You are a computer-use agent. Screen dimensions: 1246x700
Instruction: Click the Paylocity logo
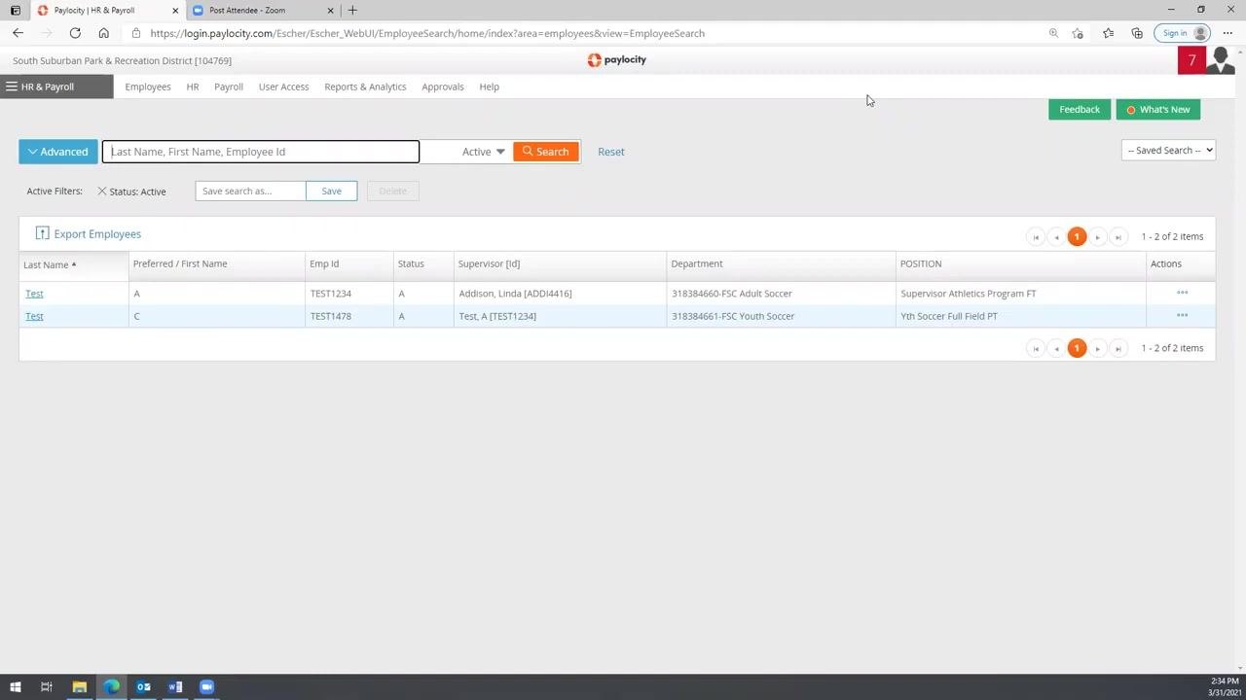[617, 59]
